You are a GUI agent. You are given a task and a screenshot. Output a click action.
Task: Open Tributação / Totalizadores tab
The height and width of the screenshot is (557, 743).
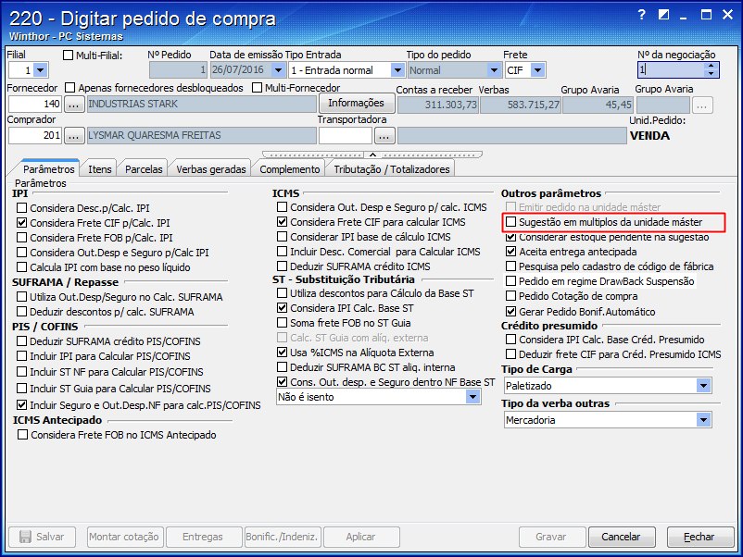391,169
